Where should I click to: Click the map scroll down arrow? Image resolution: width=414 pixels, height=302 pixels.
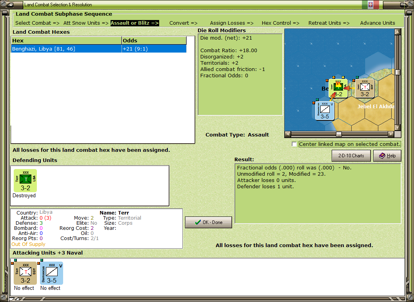point(398,127)
